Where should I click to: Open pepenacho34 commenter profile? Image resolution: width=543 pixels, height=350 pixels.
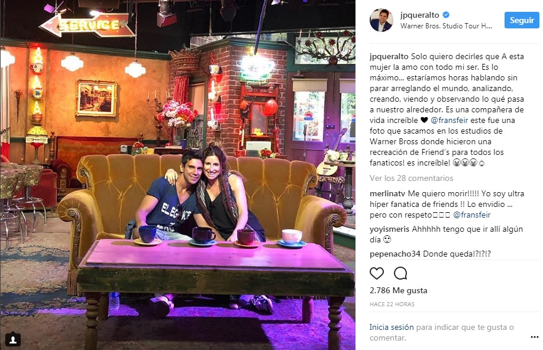tap(395, 254)
